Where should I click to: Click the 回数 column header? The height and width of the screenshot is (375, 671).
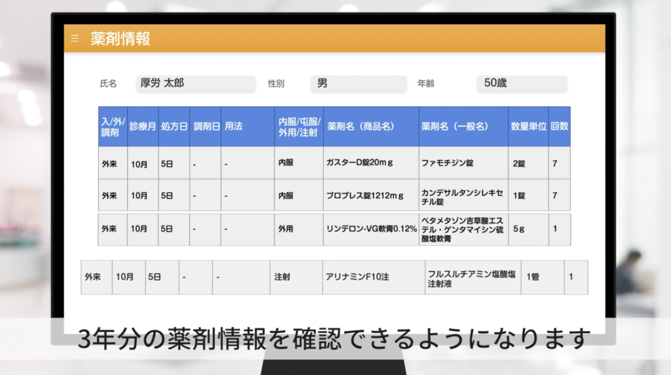tap(559, 127)
